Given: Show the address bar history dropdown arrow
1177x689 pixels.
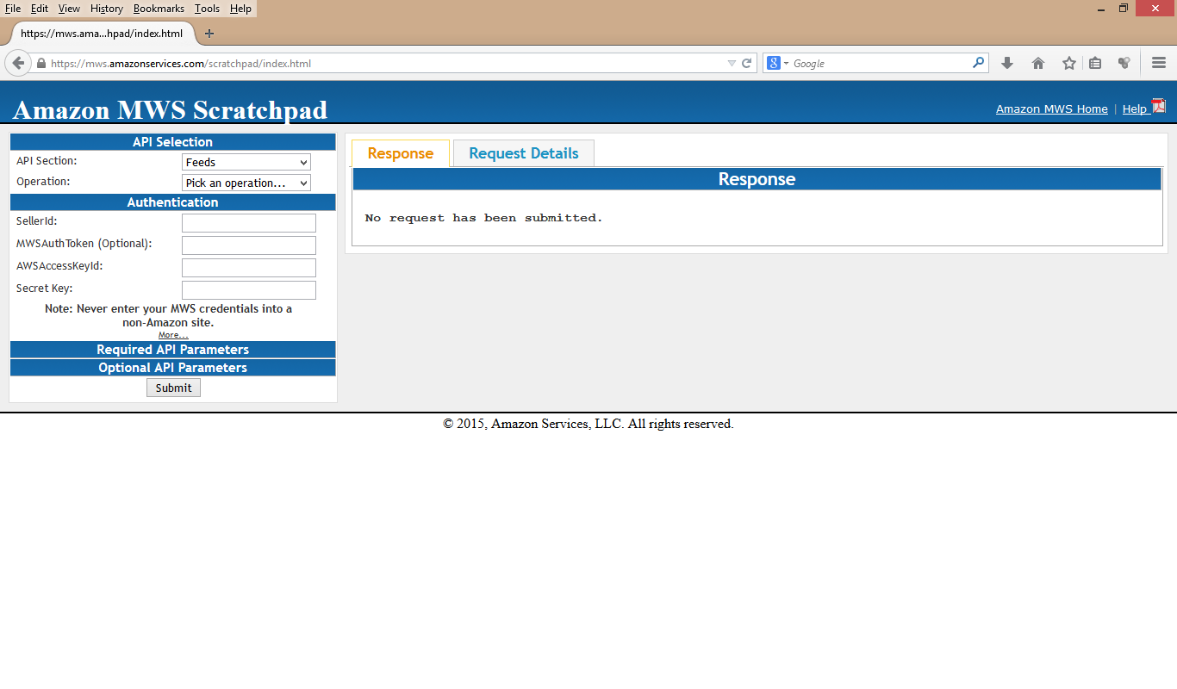Looking at the screenshot, I should tap(732, 63).
